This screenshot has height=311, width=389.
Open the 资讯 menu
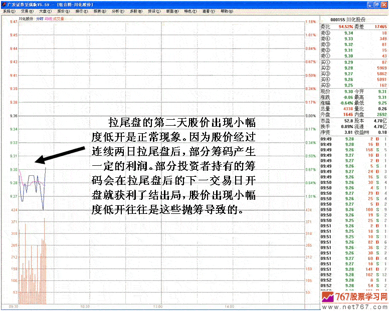(x=152, y=11)
